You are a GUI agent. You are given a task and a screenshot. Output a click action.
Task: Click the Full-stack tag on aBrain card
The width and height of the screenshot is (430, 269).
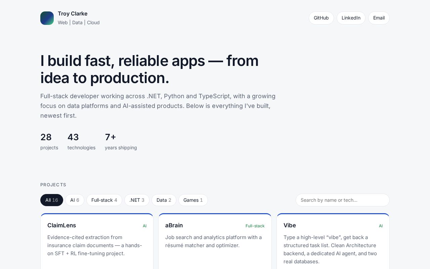(x=255, y=226)
